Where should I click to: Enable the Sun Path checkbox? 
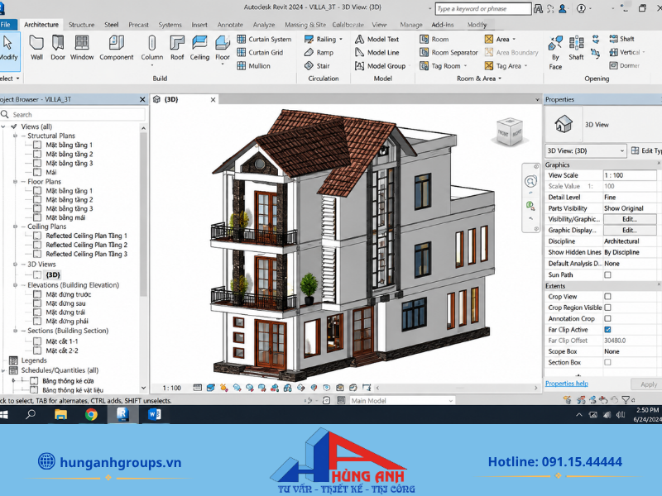pos(607,275)
